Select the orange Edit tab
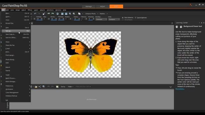Image resolution: width=205 pixels, height=115 pixels. (116, 6)
